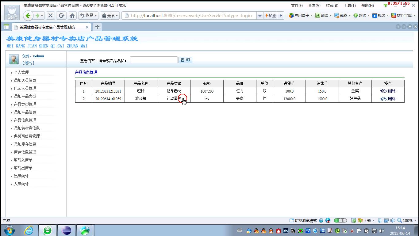
Task: Open 库存信息管理 in the sidebar
Action: (x=25, y=152)
